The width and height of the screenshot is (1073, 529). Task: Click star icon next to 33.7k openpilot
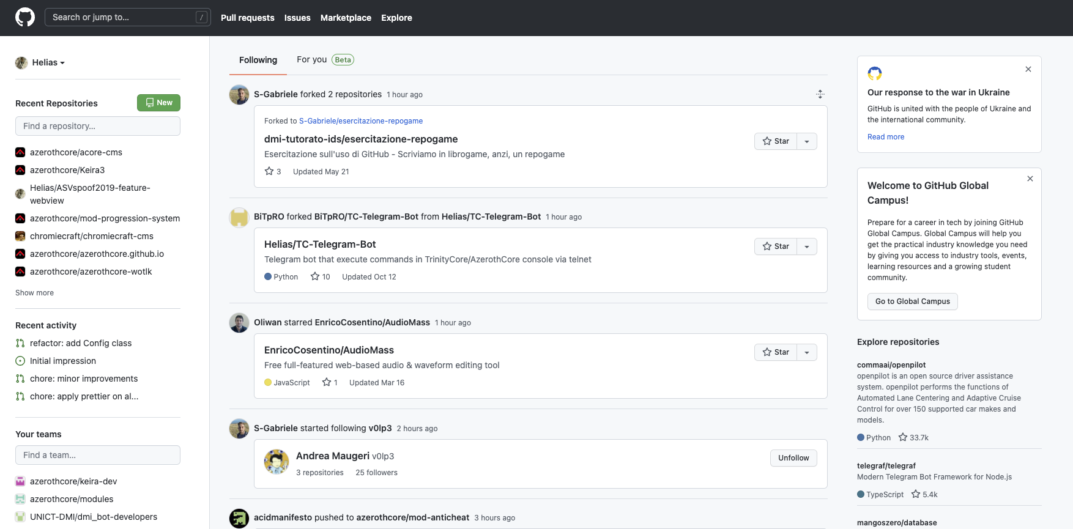click(x=903, y=437)
